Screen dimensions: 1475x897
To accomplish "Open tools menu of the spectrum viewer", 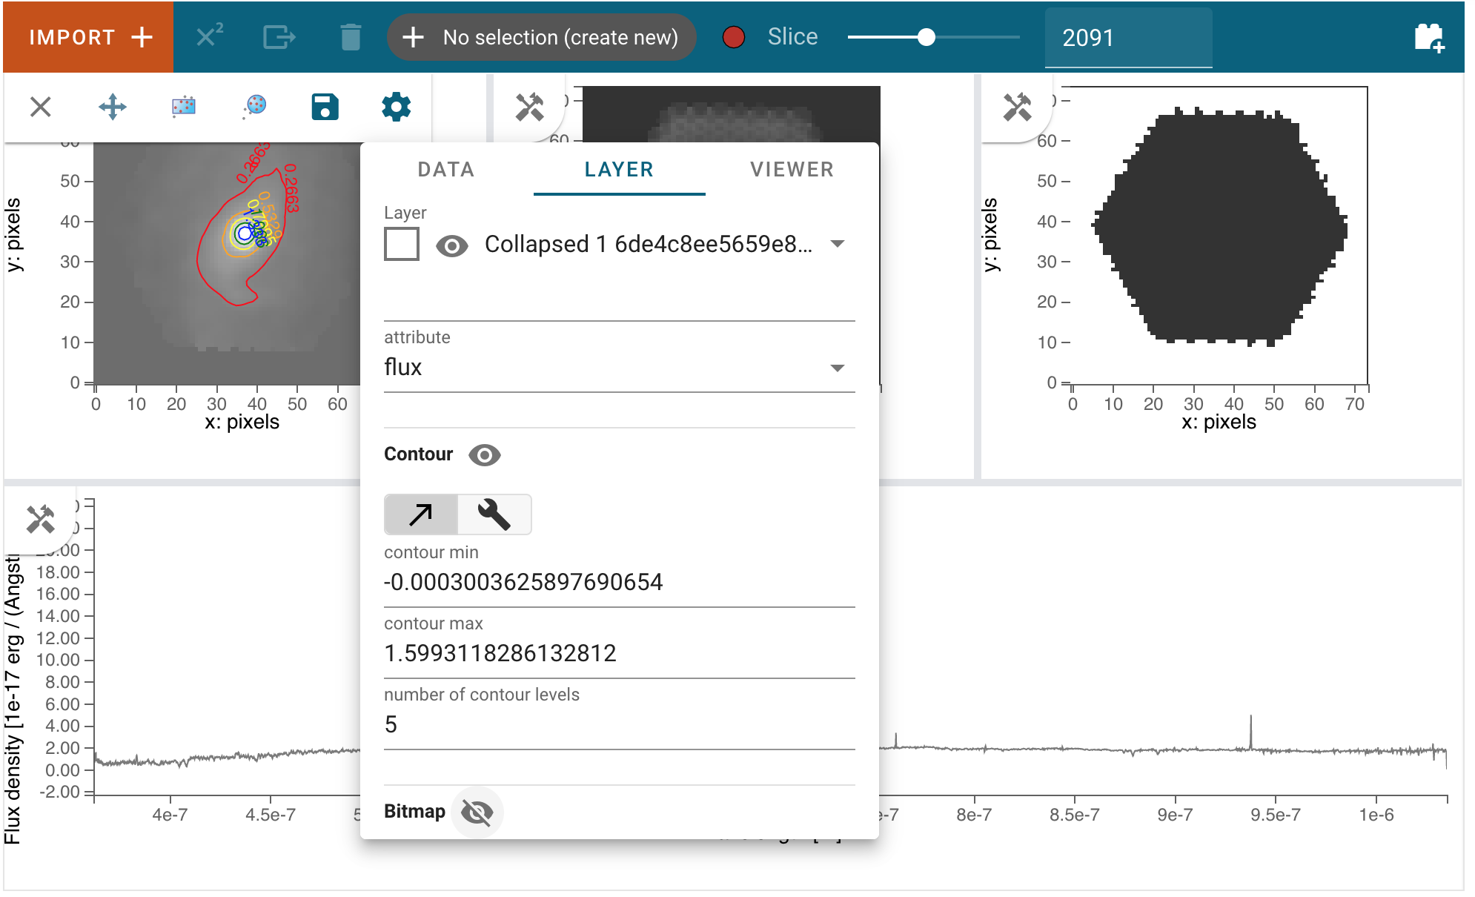I will click(x=40, y=519).
